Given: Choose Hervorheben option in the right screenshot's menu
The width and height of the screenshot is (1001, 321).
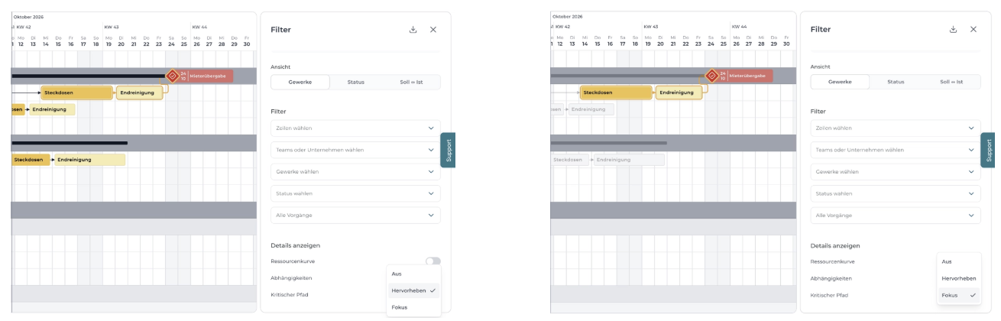Looking at the screenshot, I should (x=959, y=278).
